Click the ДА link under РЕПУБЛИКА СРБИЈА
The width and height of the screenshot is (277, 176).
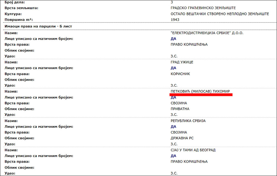pos(173,127)
